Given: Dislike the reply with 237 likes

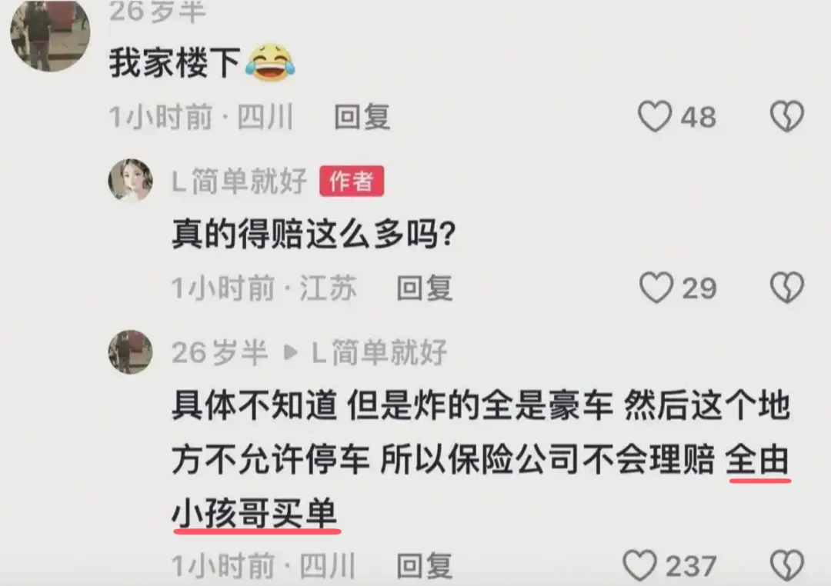Looking at the screenshot, I should click(x=787, y=566).
